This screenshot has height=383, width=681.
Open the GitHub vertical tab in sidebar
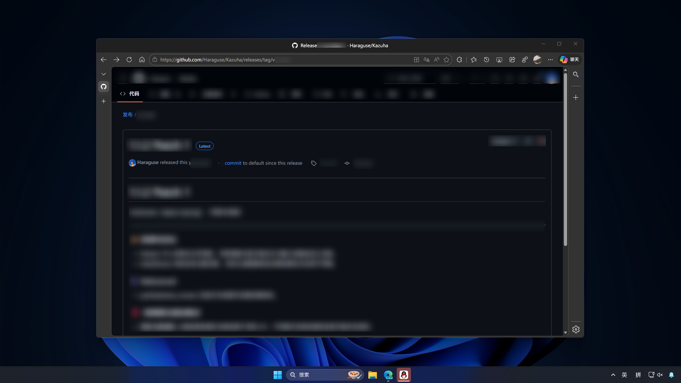pos(104,87)
